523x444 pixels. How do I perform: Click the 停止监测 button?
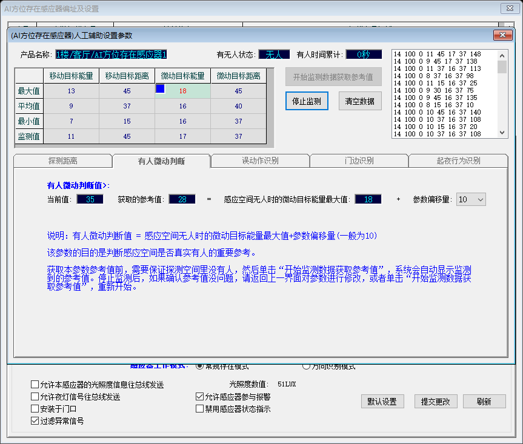pos(307,101)
